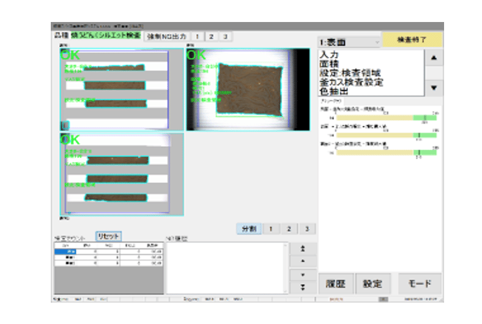Select the highlighted first row in count table
Screen dimensions: 482x324
coord(108,251)
